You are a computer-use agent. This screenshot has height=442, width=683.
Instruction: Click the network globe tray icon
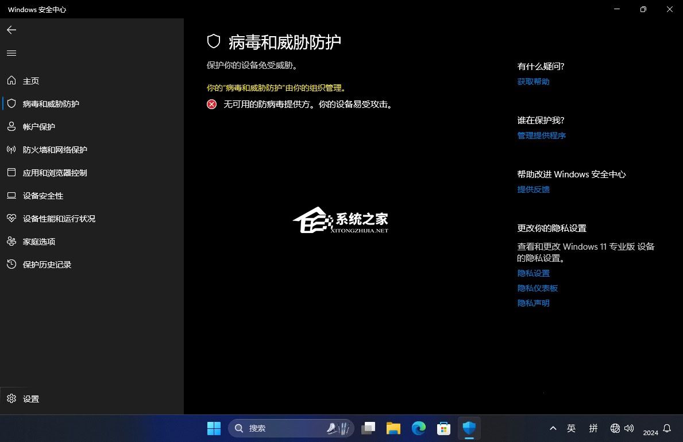[615, 428]
